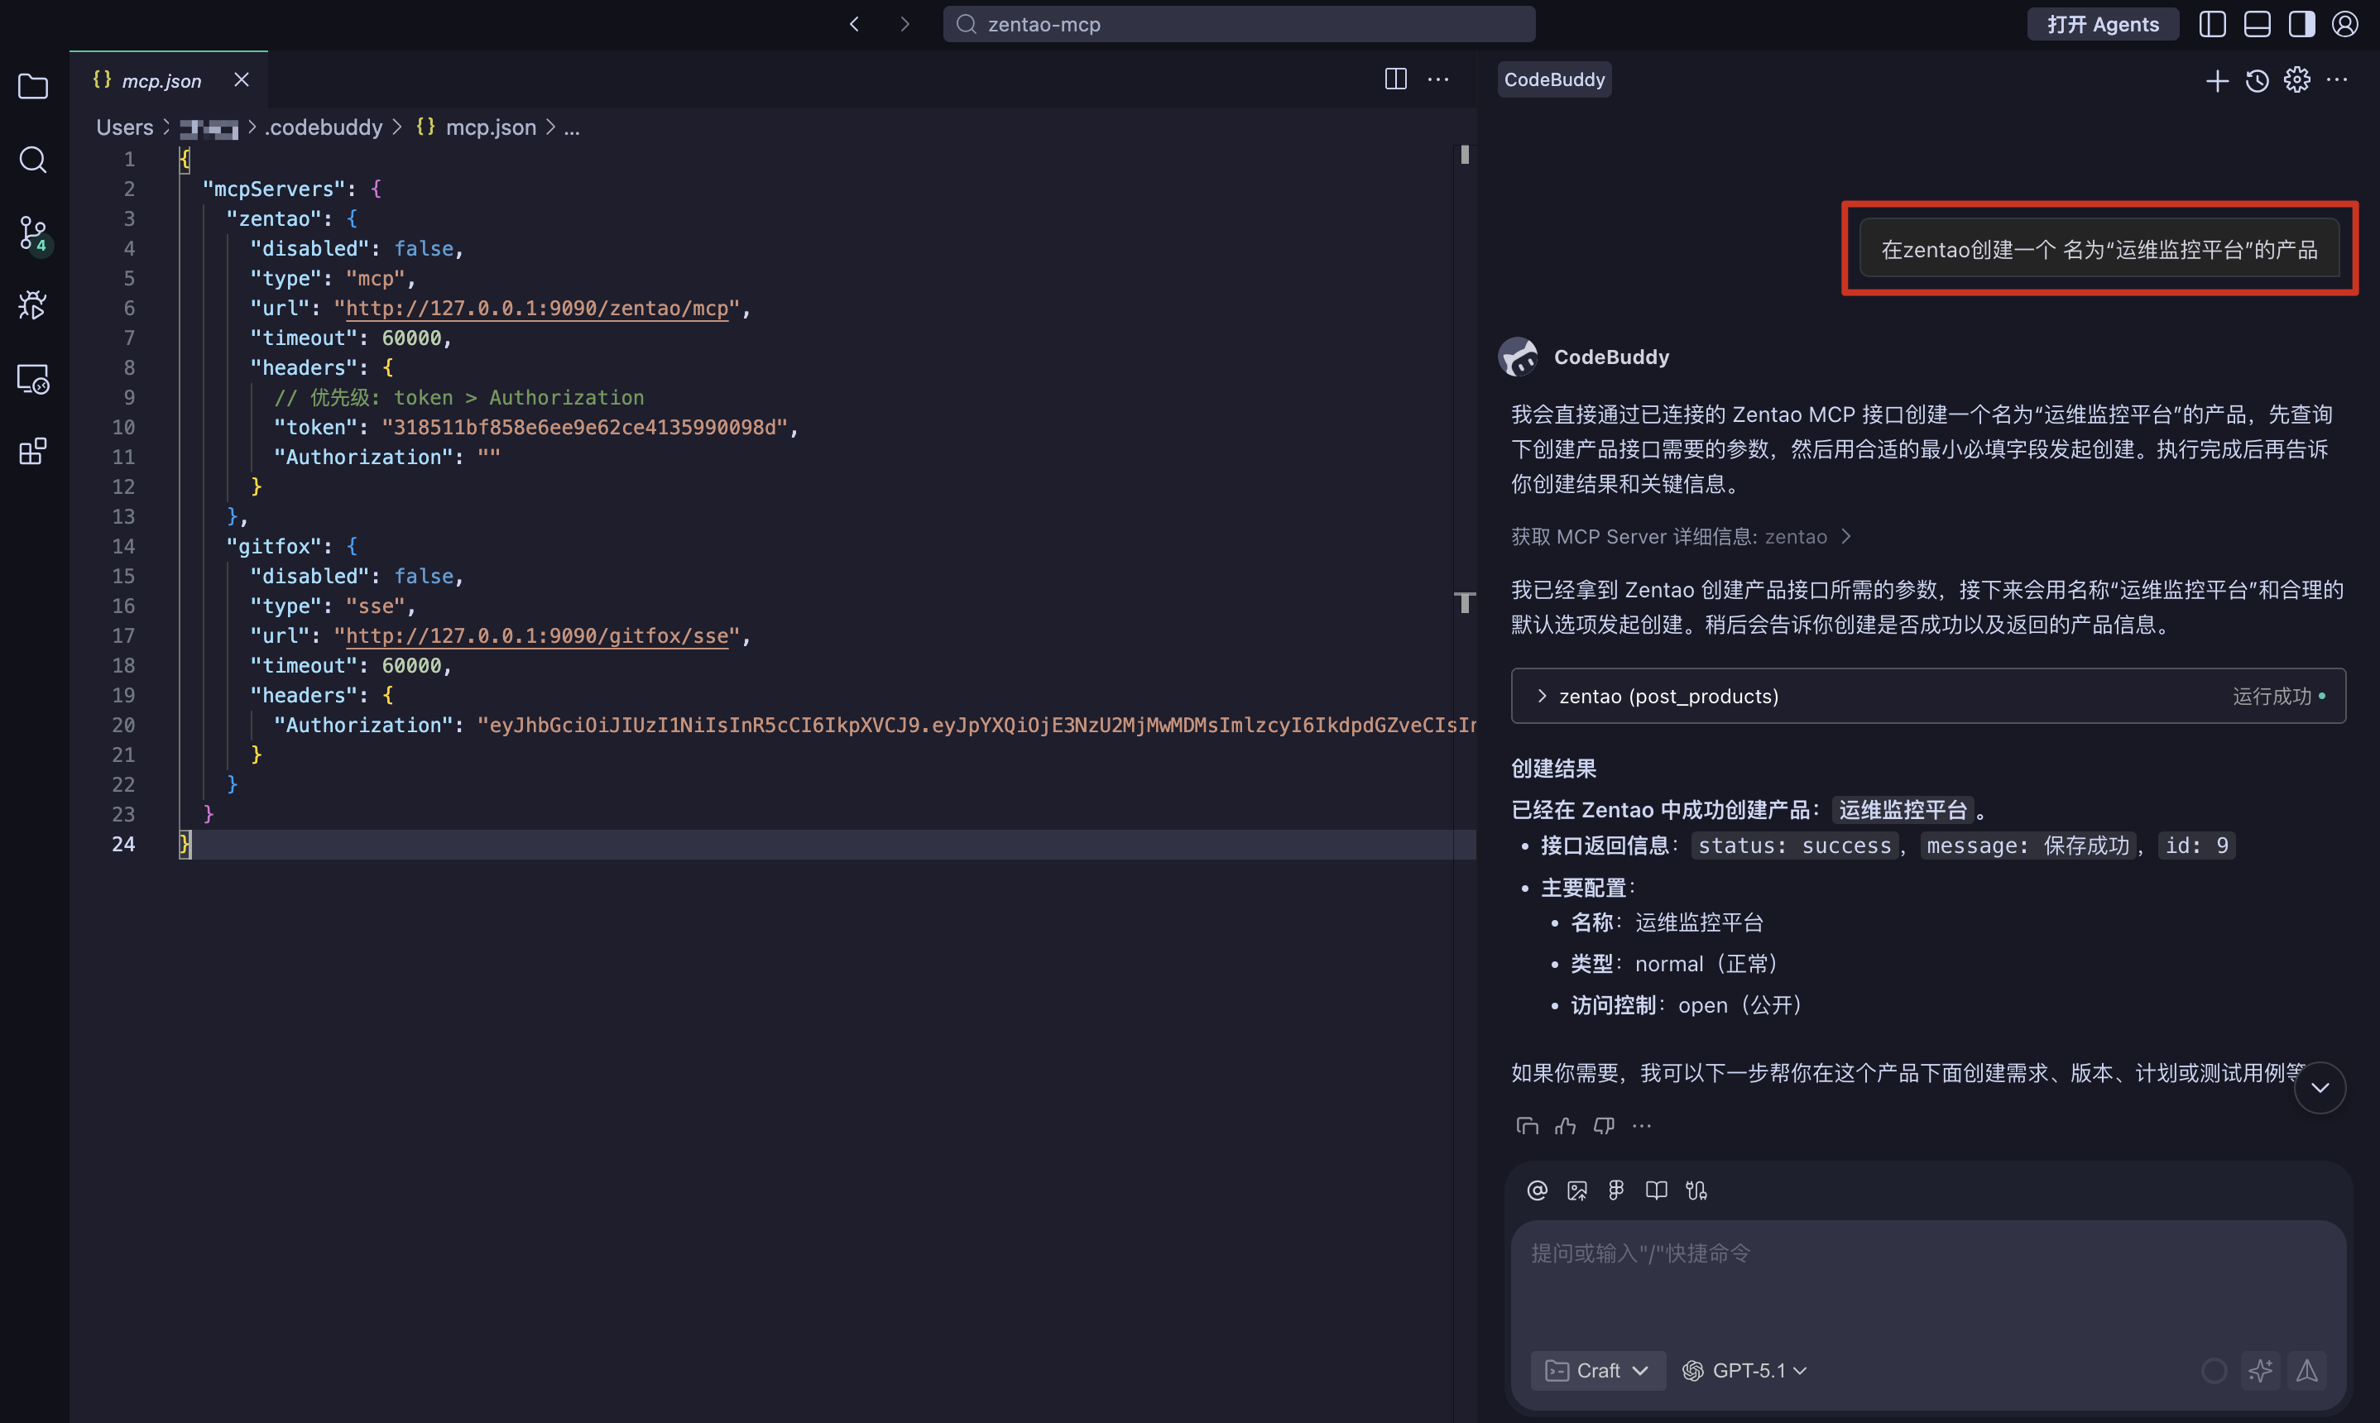Screen dimensions: 2380x1423
Task: Open the zentao/mcp URL link on line 6
Action: pyautogui.click(x=536, y=308)
